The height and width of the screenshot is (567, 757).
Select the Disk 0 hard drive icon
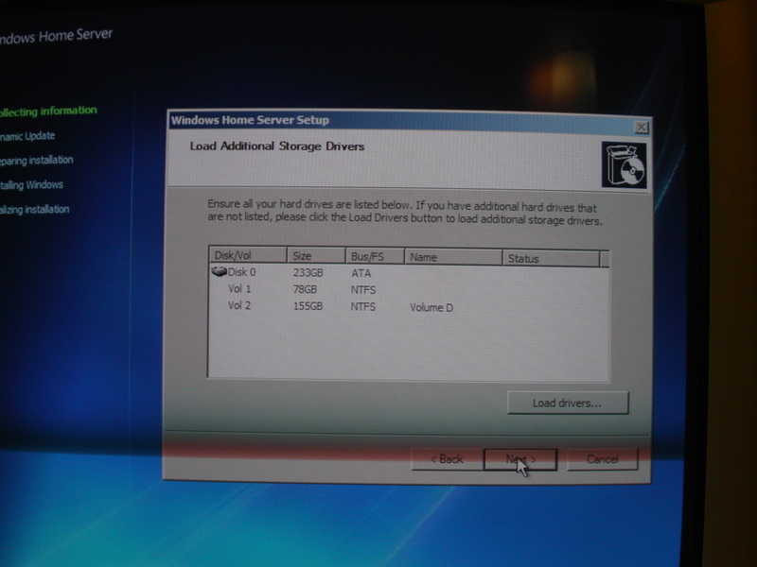219,272
